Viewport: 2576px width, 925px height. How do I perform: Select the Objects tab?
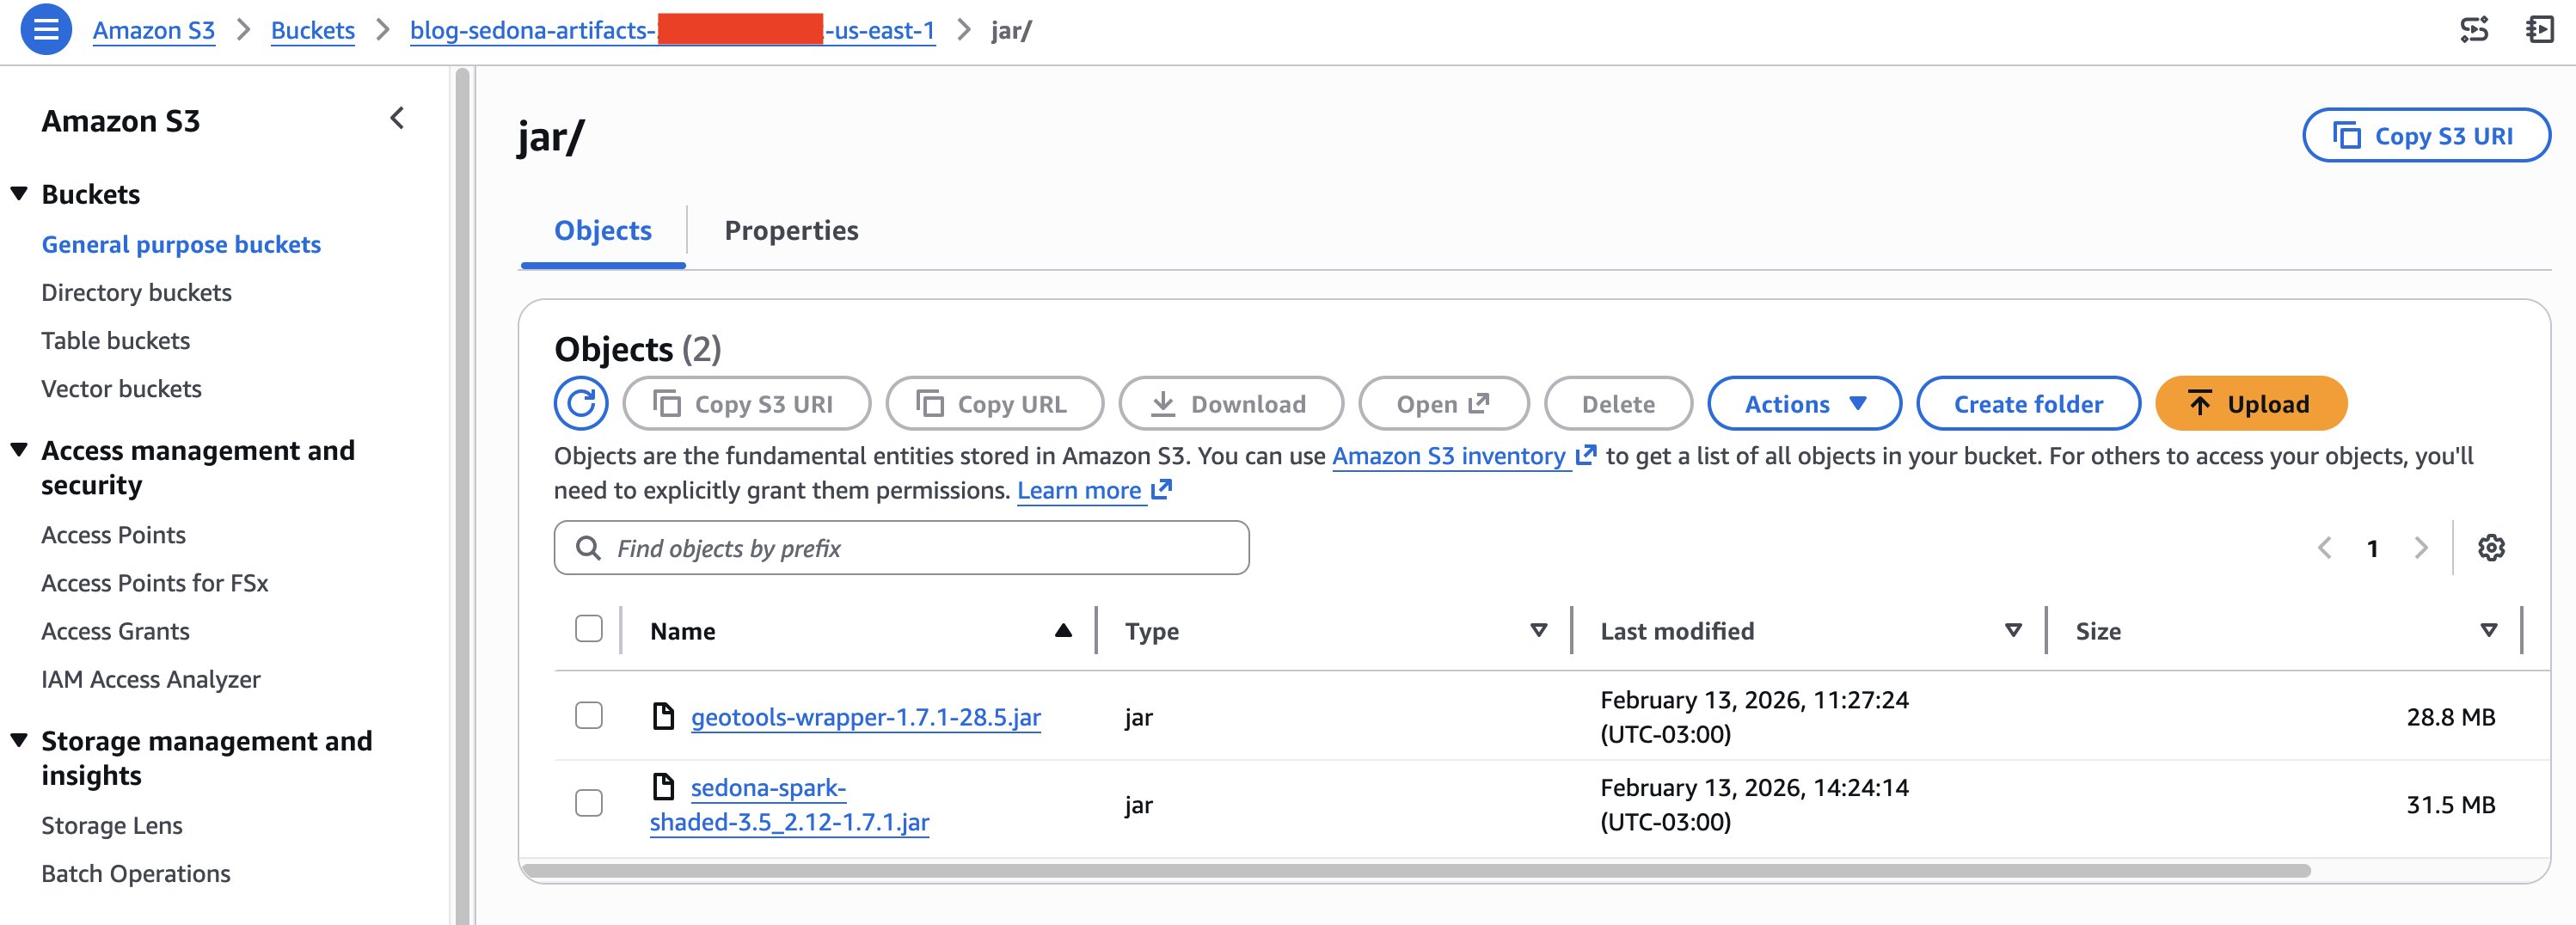602,230
